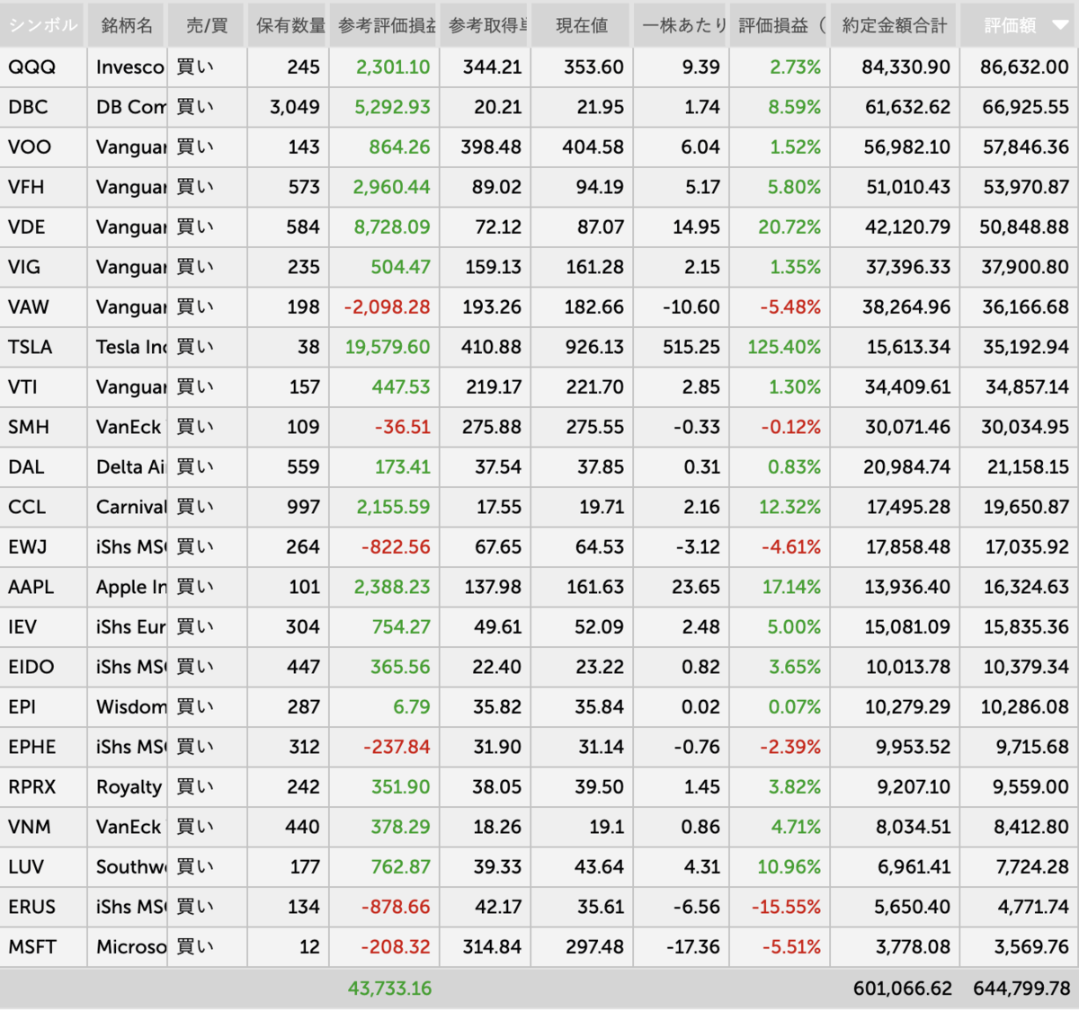Screen dimensions: 1079x1011
Task: Click DBC quantity 3,049
Action: (295, 107)
